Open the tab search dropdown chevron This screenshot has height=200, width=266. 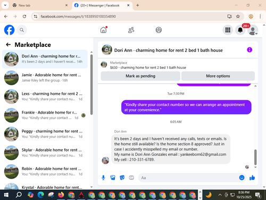point(5,5)
